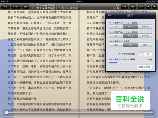Tap the page counter 4124
Image resolution: width=158 pixels, height=118 pixels.
117,8
